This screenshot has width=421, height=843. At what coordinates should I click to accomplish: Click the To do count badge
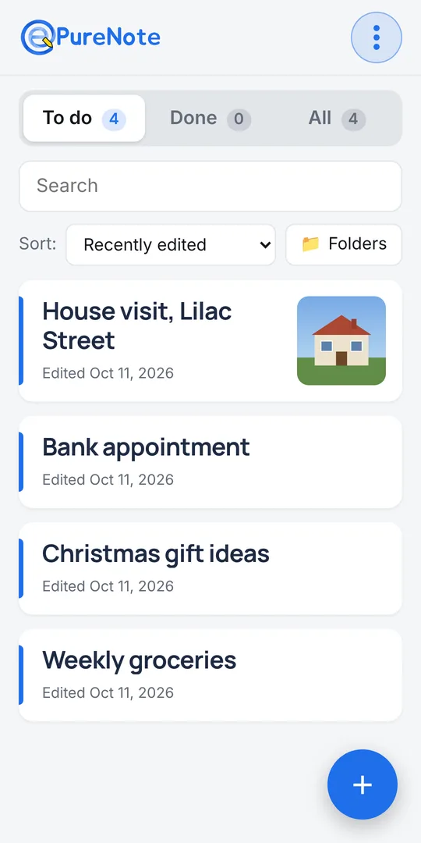coord(114,119)
